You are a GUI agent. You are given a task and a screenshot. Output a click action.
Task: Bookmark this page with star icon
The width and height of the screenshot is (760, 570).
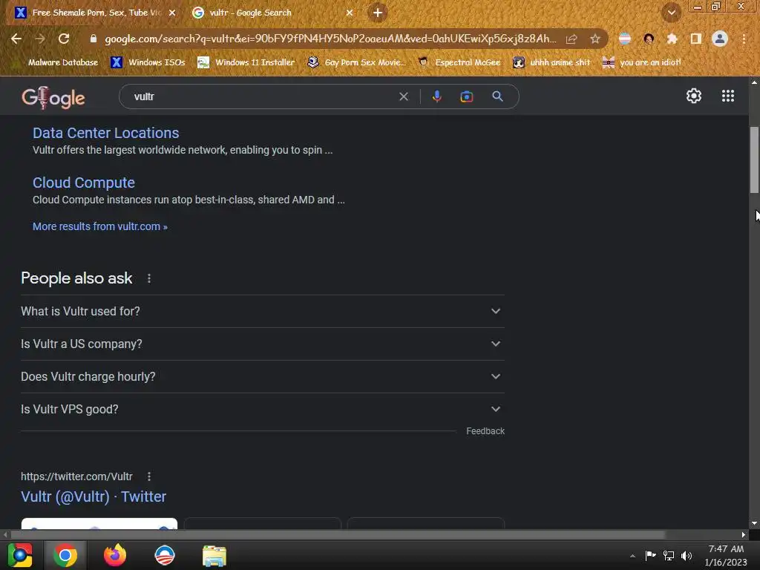(594, 39)
